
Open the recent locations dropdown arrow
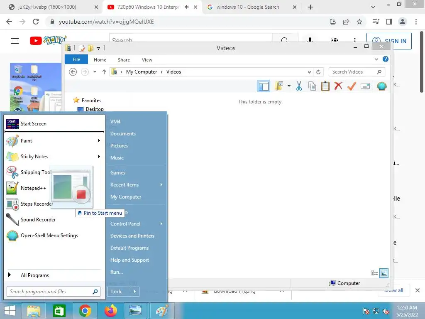click(95, 72)
